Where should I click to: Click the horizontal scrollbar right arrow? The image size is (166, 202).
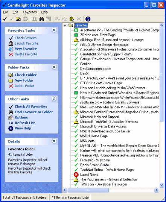pyautogui.click(x=157, y=190)
